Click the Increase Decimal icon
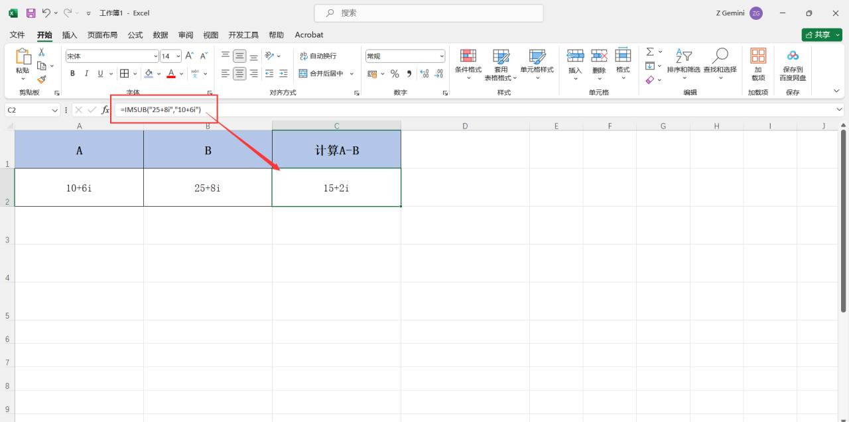This screenshot has height=422, width=849. click(424, 74)
